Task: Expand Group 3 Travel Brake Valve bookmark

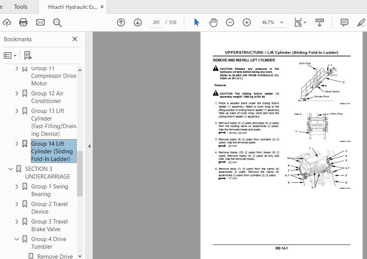Action: coord(17,222)
